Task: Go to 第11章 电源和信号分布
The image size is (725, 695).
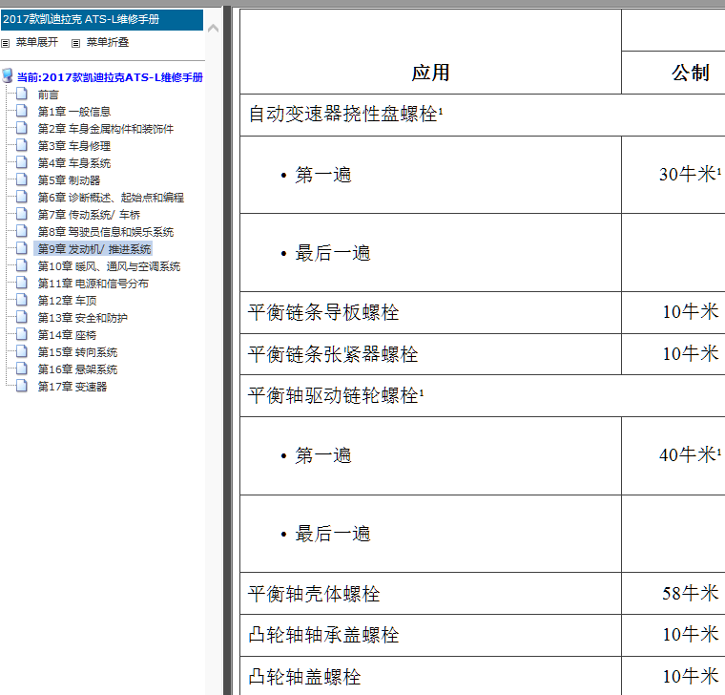Action: tap(93, 284)
